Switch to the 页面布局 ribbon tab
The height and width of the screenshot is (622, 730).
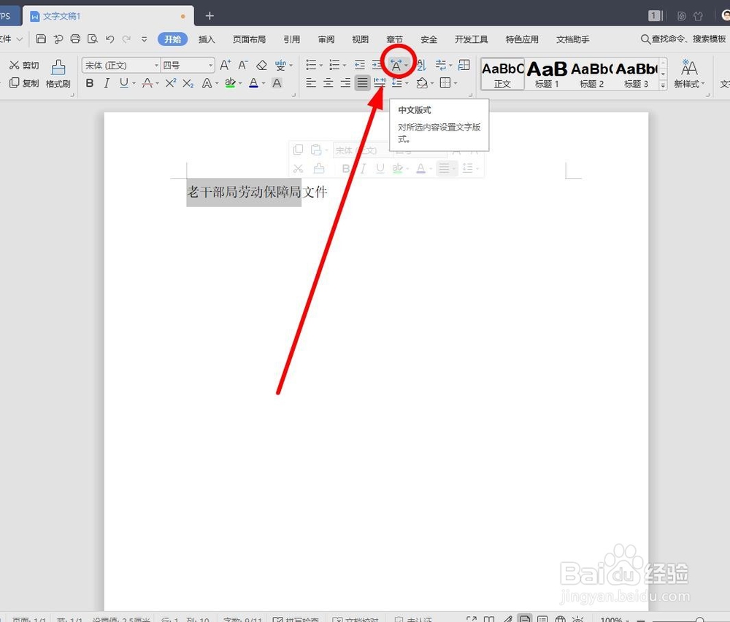pyautogui.click(x=249, y=39)
